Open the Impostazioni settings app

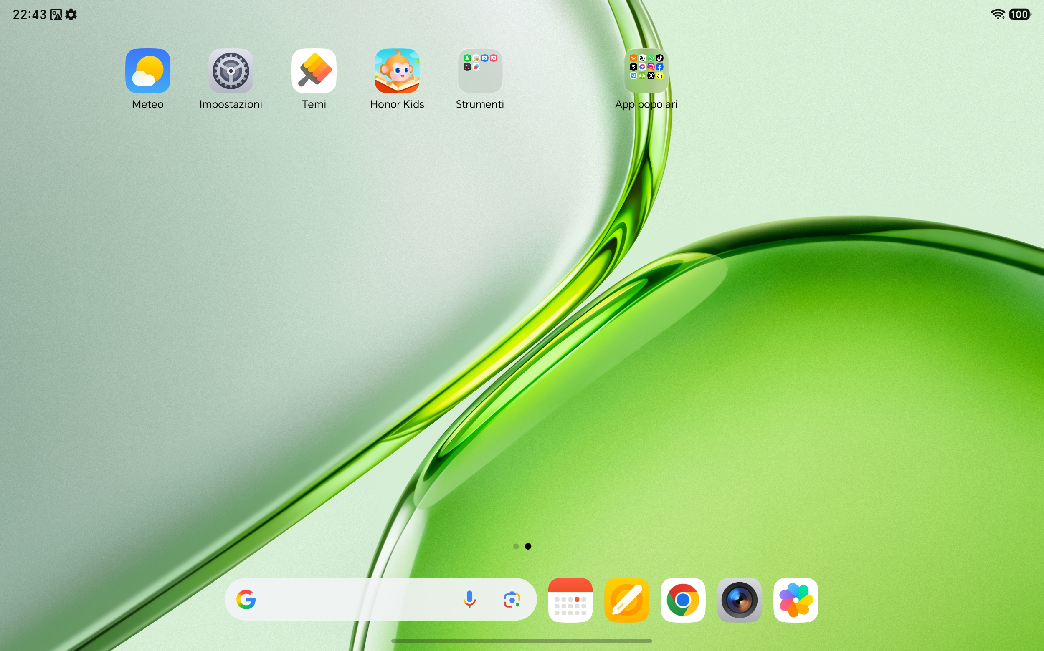click(231, 71)
